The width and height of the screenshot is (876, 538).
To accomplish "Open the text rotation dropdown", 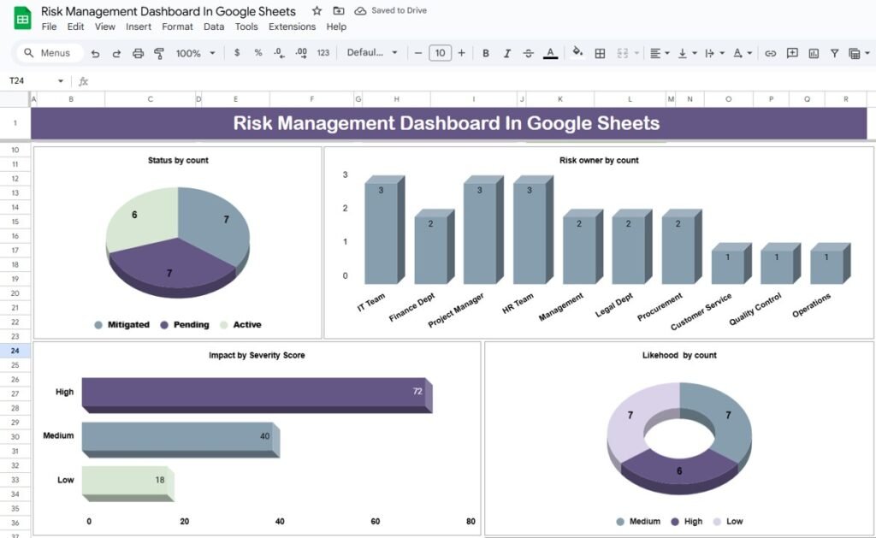I will pyautogui.click(x=743, y=53).
